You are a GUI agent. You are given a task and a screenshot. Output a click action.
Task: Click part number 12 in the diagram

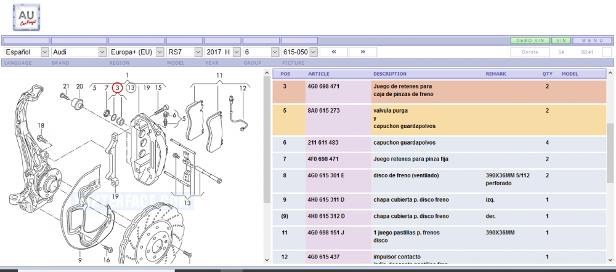pos(243,89)
